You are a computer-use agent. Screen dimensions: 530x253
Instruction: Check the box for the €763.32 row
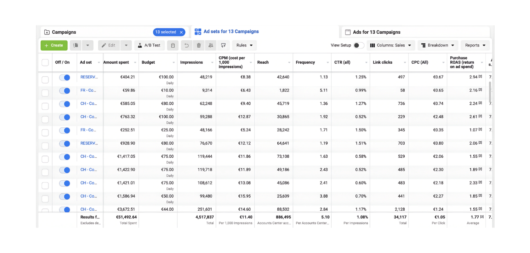[45, 119]
